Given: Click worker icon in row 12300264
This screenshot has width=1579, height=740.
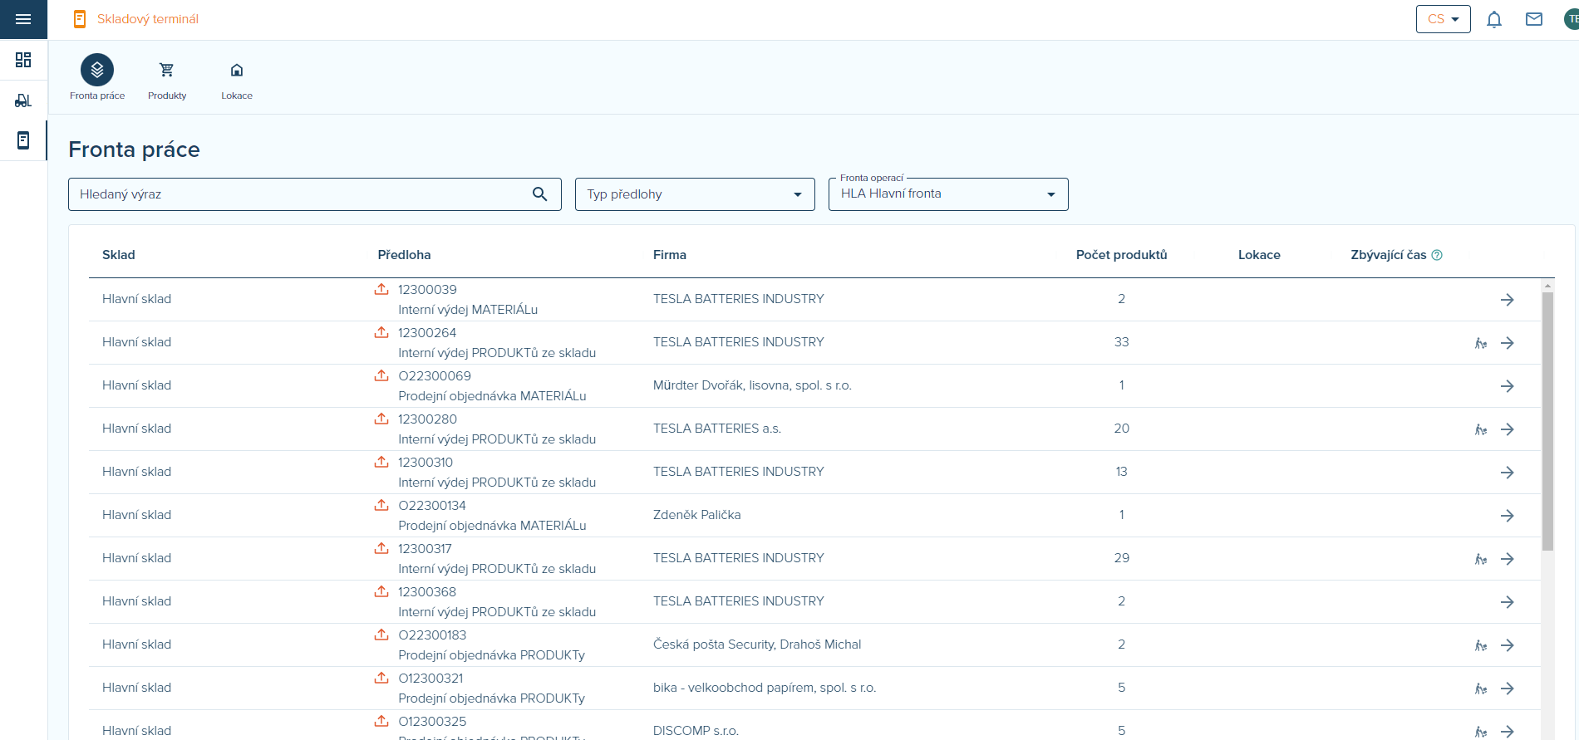Looking at the screenshot, I should [x=1480, y=343].
